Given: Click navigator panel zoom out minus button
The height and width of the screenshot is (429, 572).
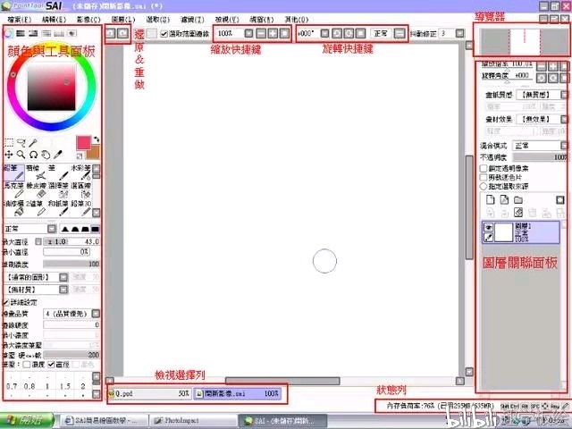Looking at the screenshot, I should tap(542, 66).
